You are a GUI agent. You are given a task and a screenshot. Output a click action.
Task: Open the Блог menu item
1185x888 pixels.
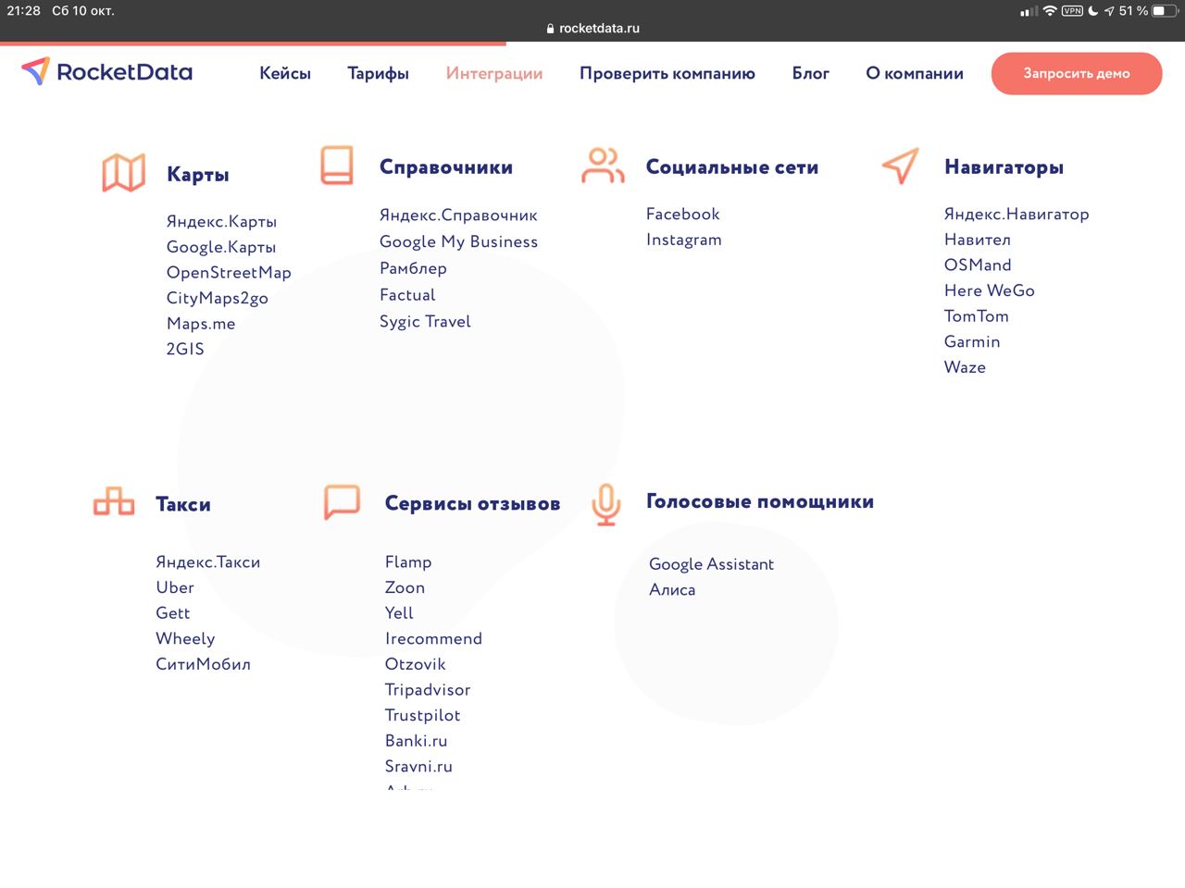pyautogui.click(x=810, y=73)
